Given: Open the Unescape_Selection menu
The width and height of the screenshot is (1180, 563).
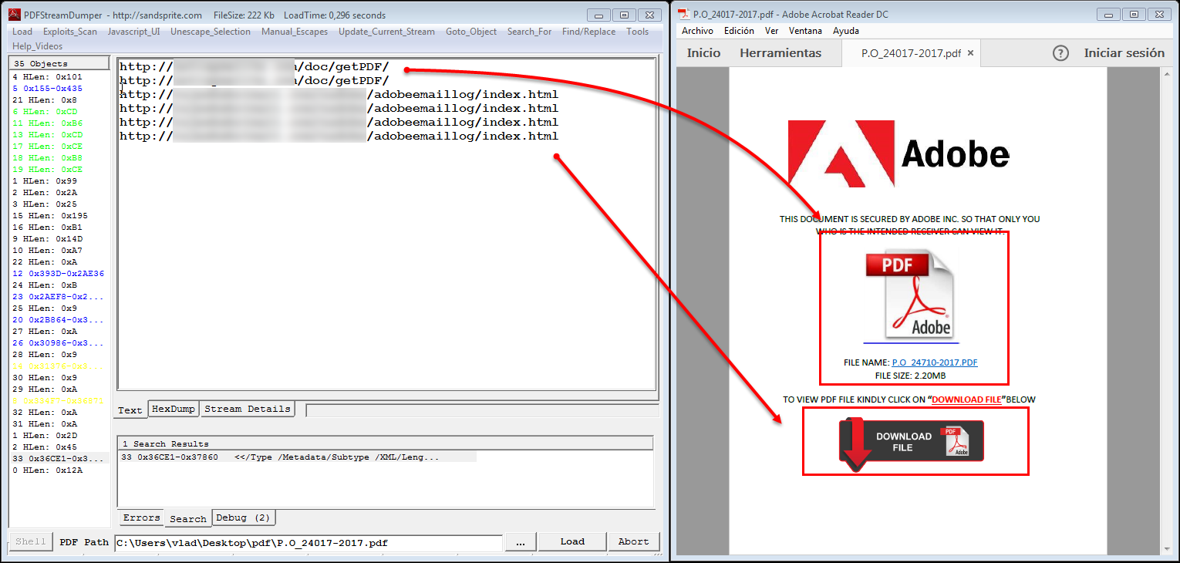Looking at the screenshot, I should tap(211, 32).
